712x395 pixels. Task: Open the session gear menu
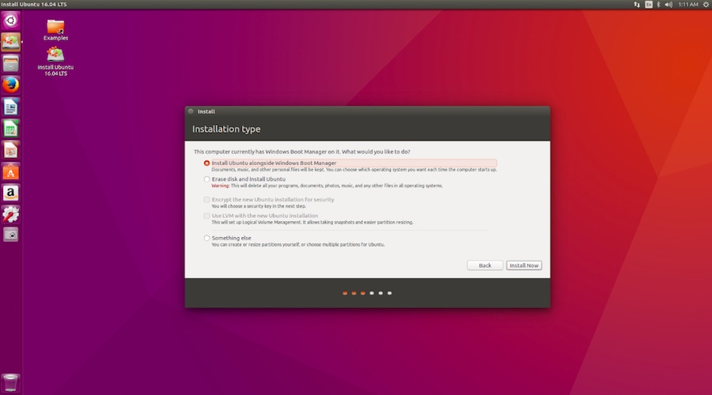pos(706,5)
